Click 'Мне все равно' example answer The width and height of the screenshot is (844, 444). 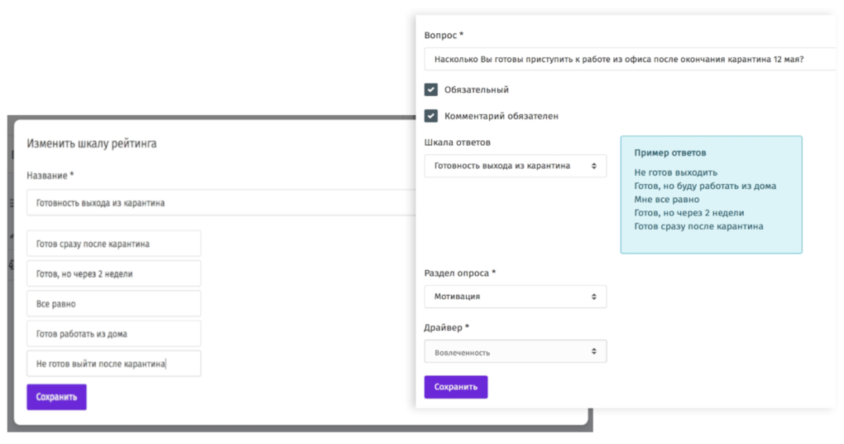click(x=666, y=199)
